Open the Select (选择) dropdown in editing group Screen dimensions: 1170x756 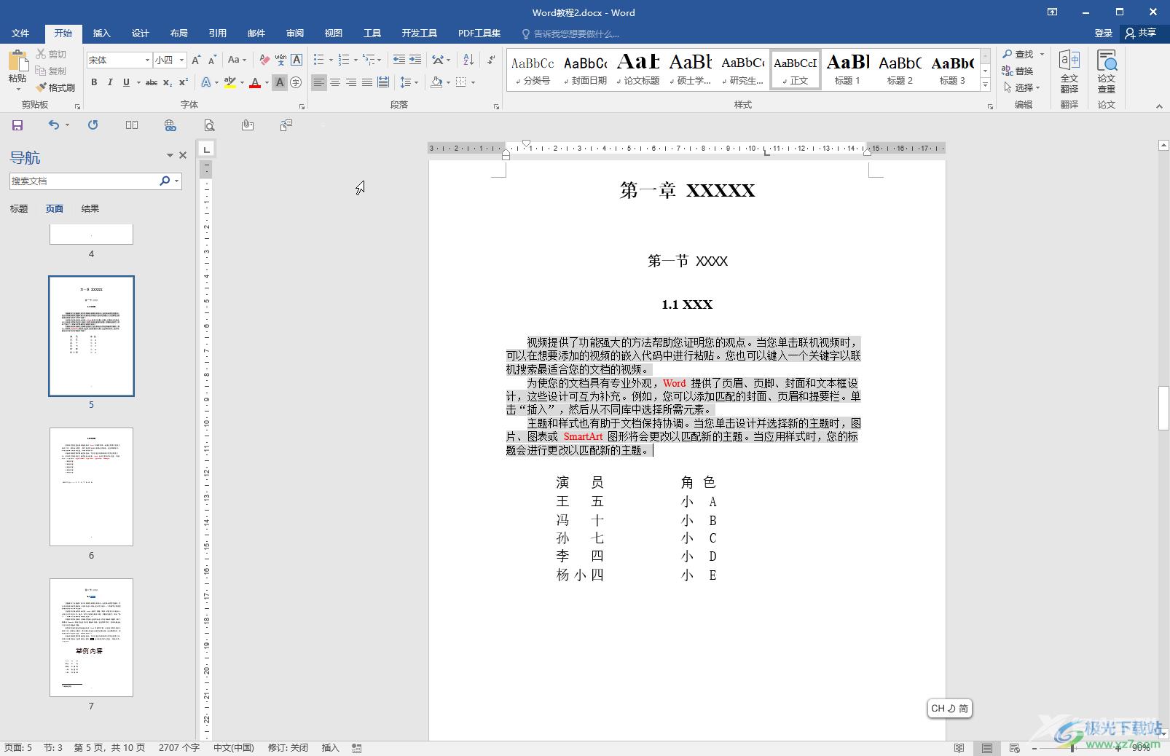coord(1022,87)
